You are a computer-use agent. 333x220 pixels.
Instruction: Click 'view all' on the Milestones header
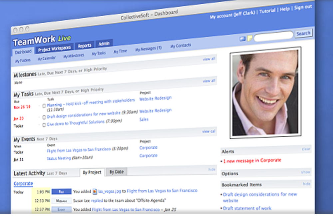[209, 59]
